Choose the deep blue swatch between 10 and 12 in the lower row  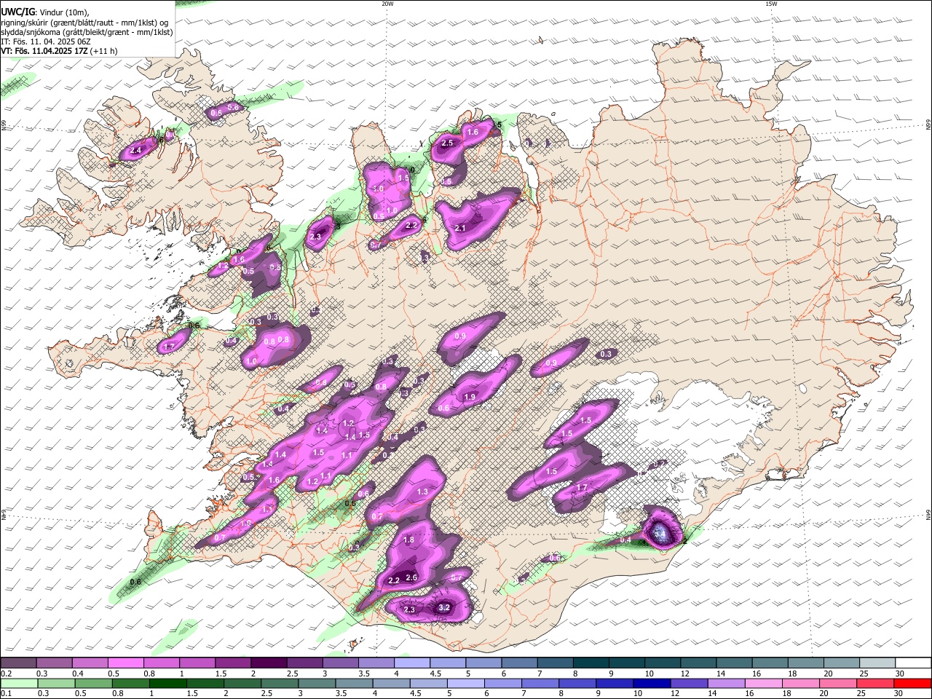tap(652, 684)
